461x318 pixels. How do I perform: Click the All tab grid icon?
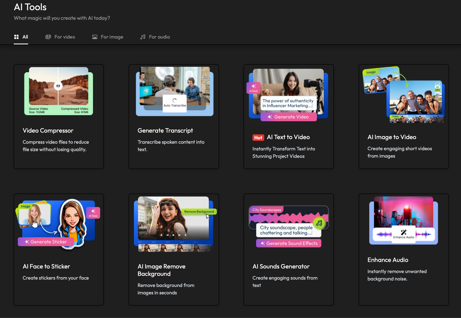pyautogui.click(x=16, y=37)
